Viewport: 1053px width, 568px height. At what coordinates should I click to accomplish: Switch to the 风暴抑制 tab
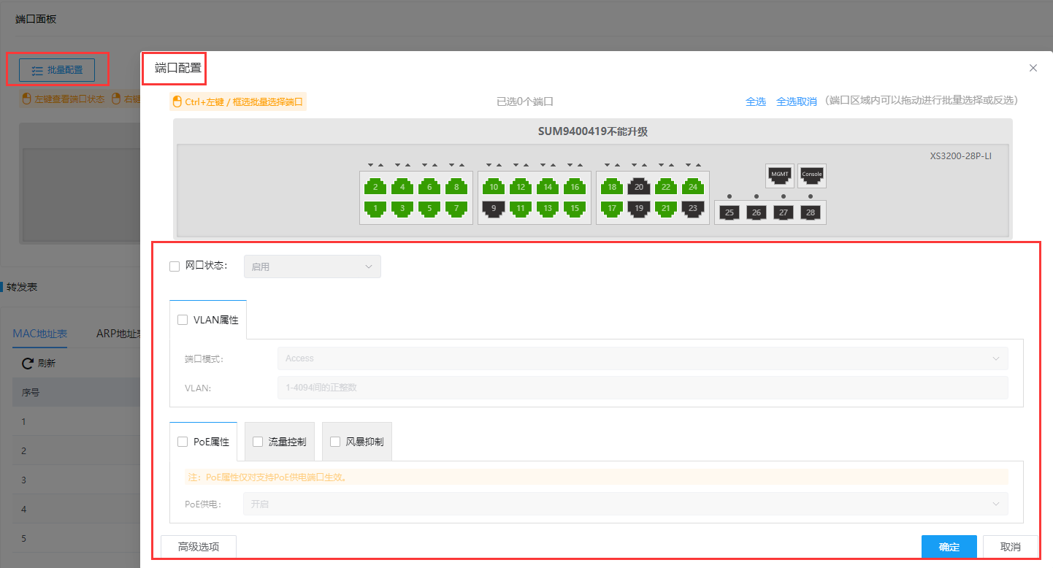pyautogui.click(x=364, y=442)
